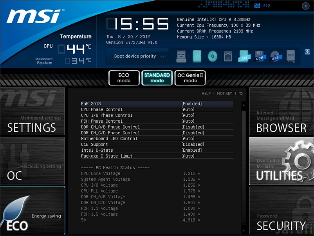314x236 pixels.
Task: Select the USB floppy boot device icon
Action: click(x=260, y=56)
